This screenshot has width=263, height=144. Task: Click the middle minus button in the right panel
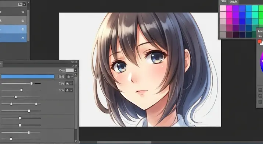(260, 96)
